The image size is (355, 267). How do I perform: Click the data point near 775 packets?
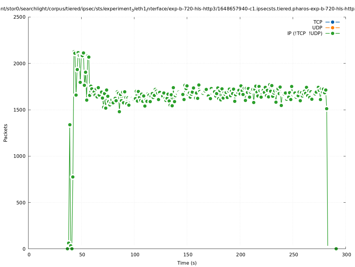pyautogui.click(x=73, y=177)
